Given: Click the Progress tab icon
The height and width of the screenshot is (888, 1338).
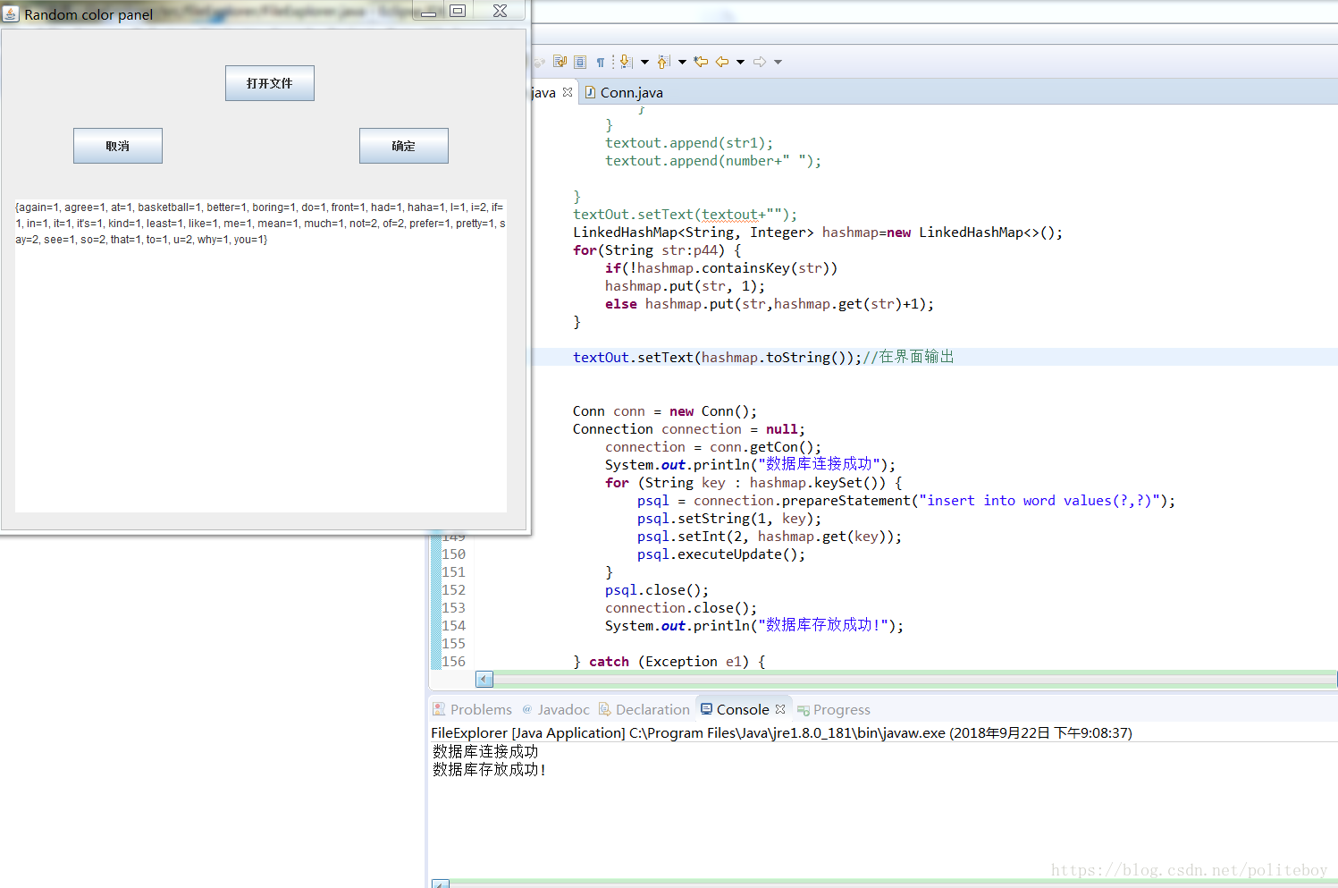Looking at the screenshot, I should [x=804, y=710].
